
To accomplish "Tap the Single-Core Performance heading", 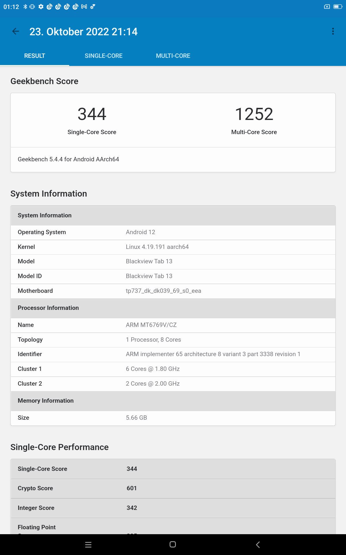I will tap(59, 447).
